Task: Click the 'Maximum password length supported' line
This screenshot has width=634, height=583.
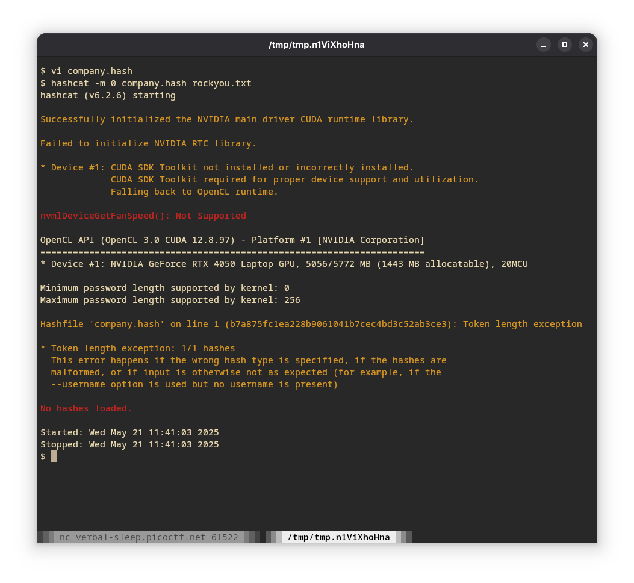Action: coord(170,300)
